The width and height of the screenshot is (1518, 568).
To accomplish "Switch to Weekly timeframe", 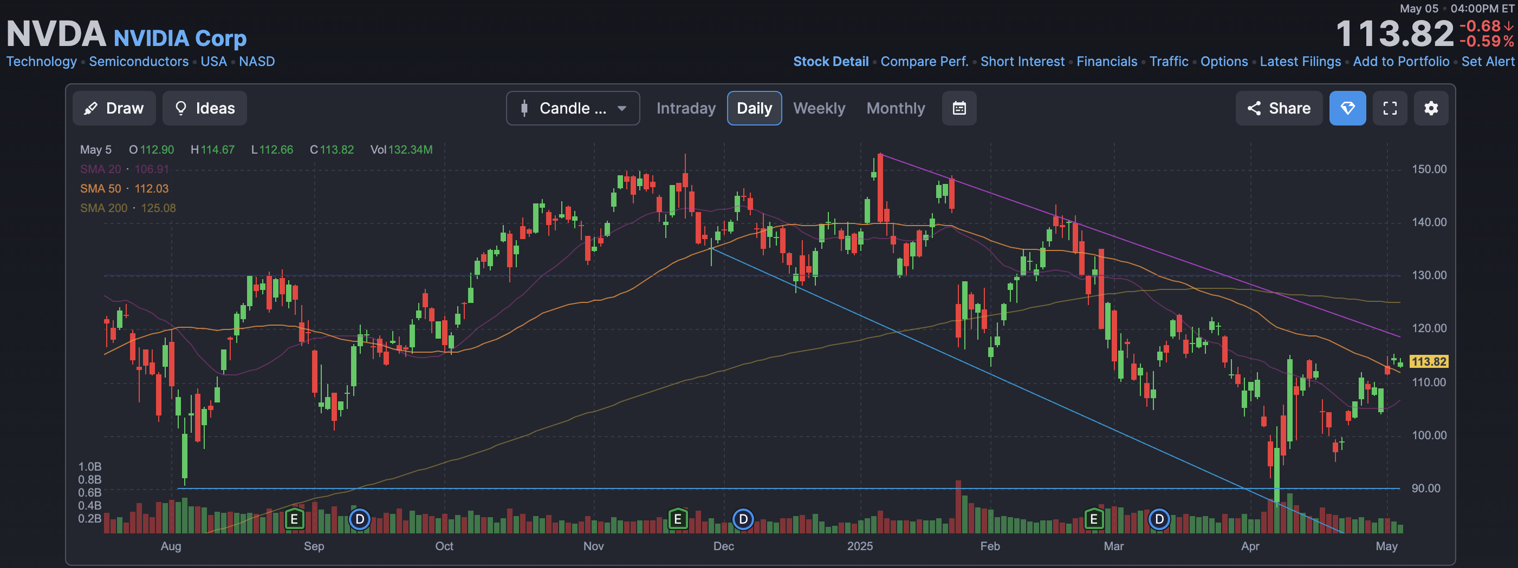I will [x=819, y=108].
